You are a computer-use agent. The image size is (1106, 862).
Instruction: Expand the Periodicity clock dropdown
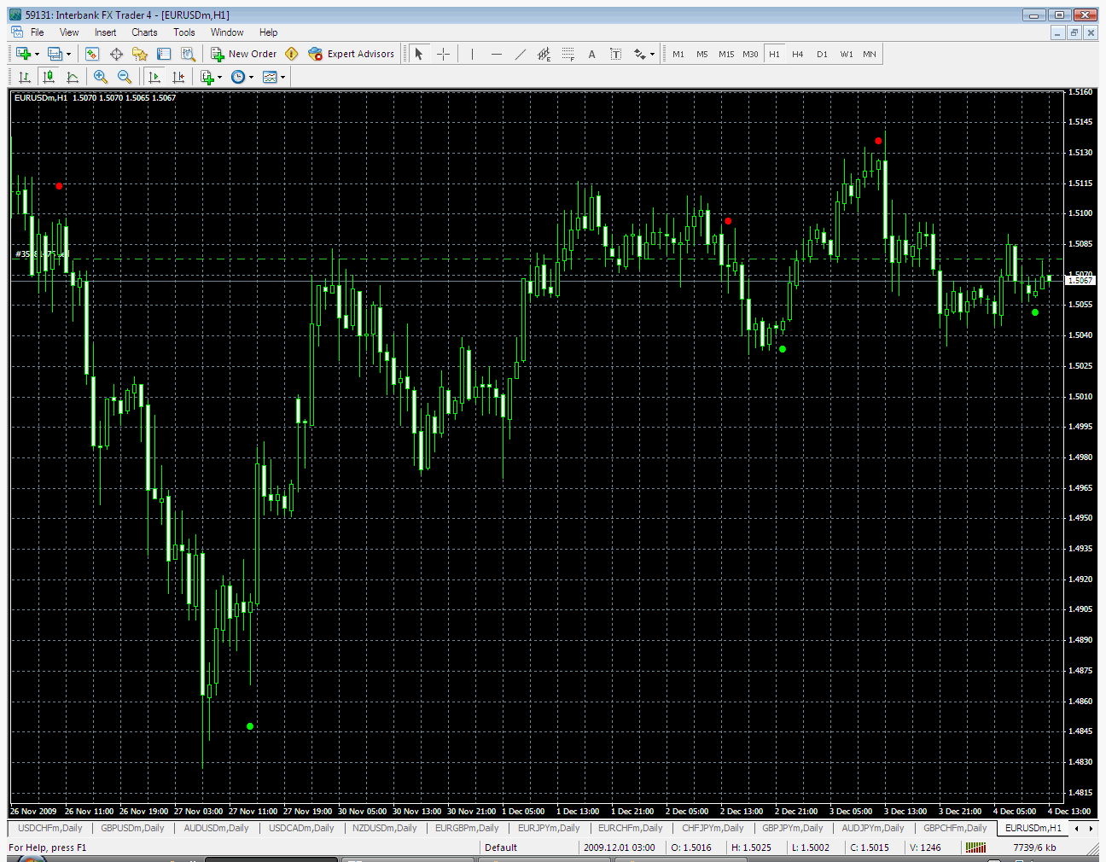252,77
